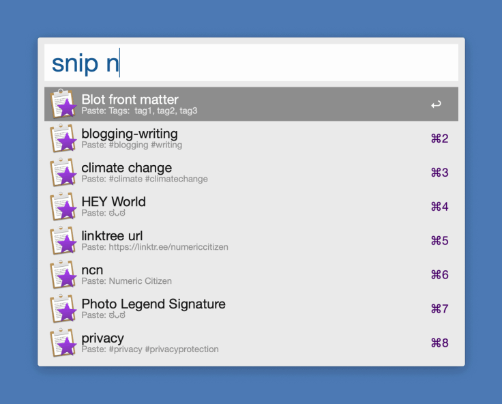Select the "Photo Legend Signature" snippet title
The width and height of the screenshot is (502, 404).
click(153, 304)
